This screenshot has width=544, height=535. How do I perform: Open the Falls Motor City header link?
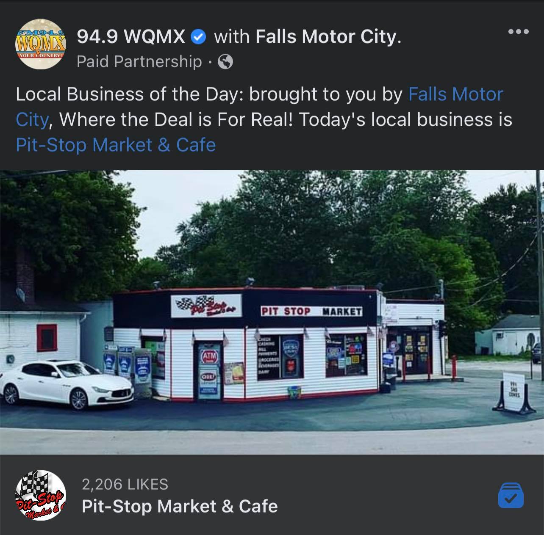(328, 37)
